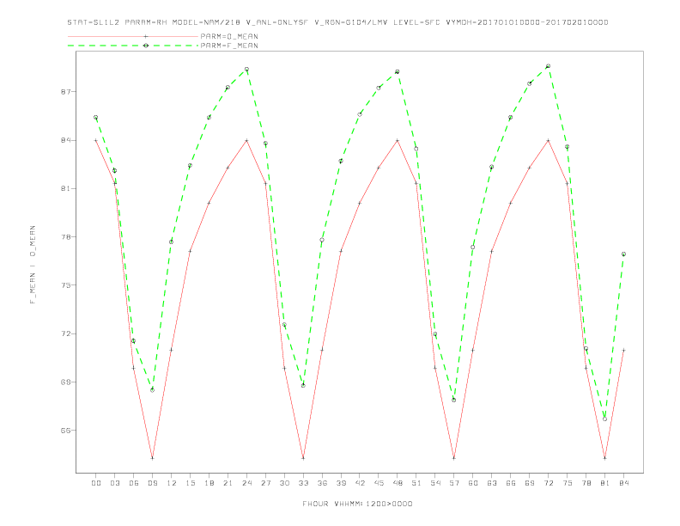Image resolution: width=680 pixels, height=526 pixels.
Task: Click x-axis tick label 57
Action: point(454,483)
